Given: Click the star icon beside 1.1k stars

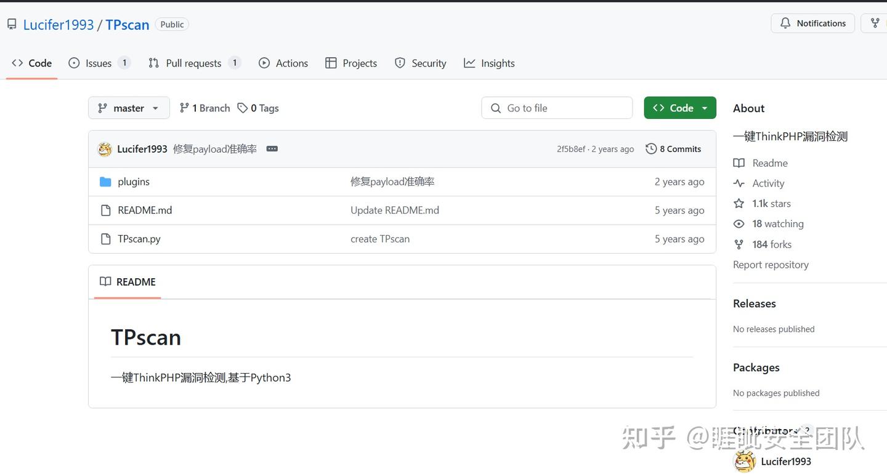Looking at the screenshot, I should click(739, 204).
